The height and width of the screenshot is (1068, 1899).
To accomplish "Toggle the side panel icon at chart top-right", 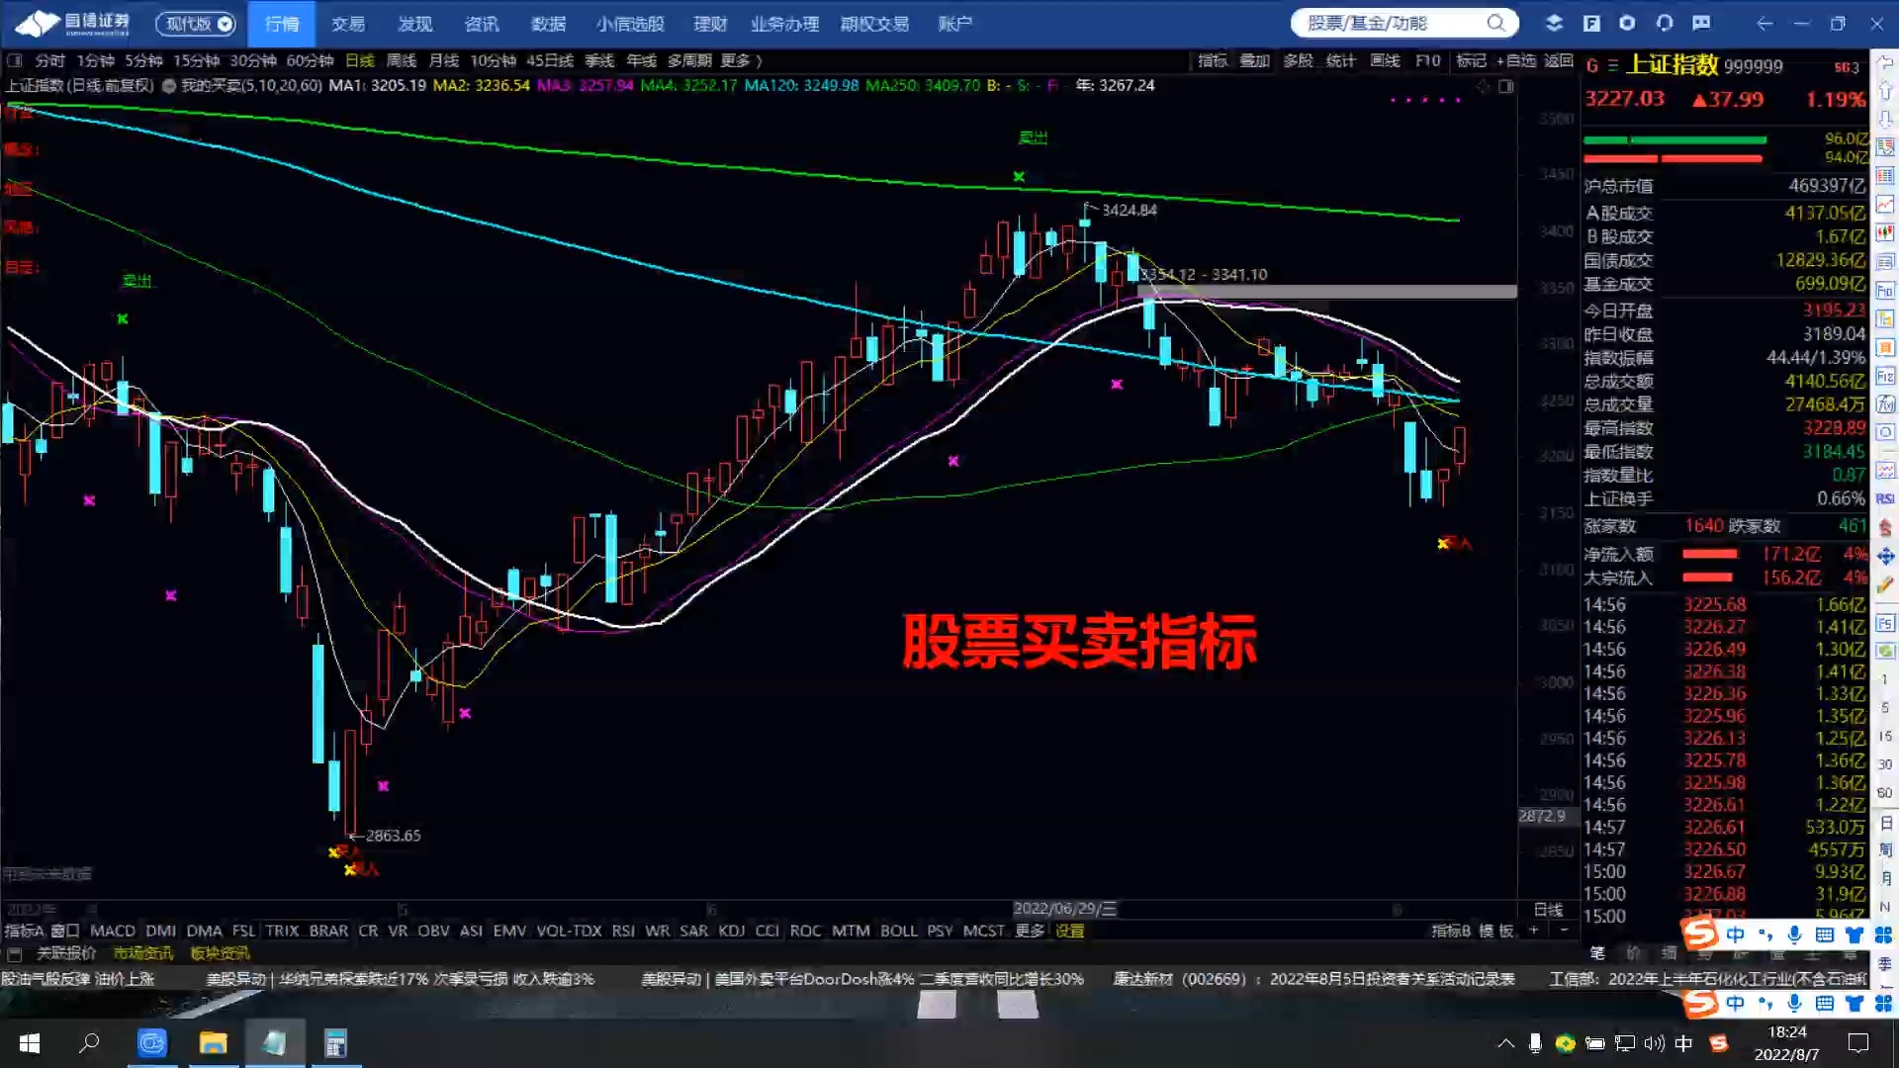I will coord(1505,87).
